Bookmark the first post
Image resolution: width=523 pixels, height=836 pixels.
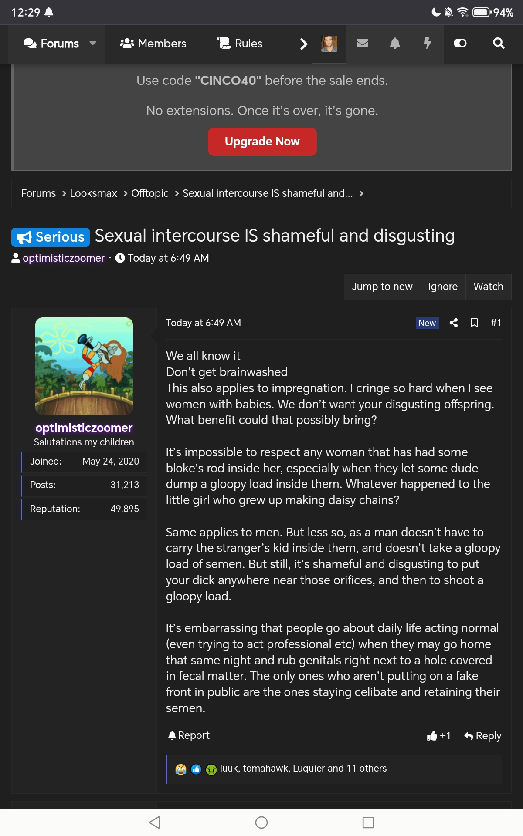[x=474, y=323]
